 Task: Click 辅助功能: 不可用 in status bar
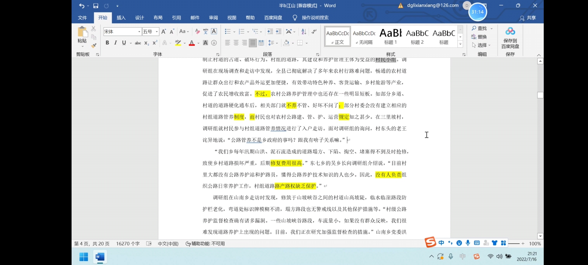coord(205,244)
